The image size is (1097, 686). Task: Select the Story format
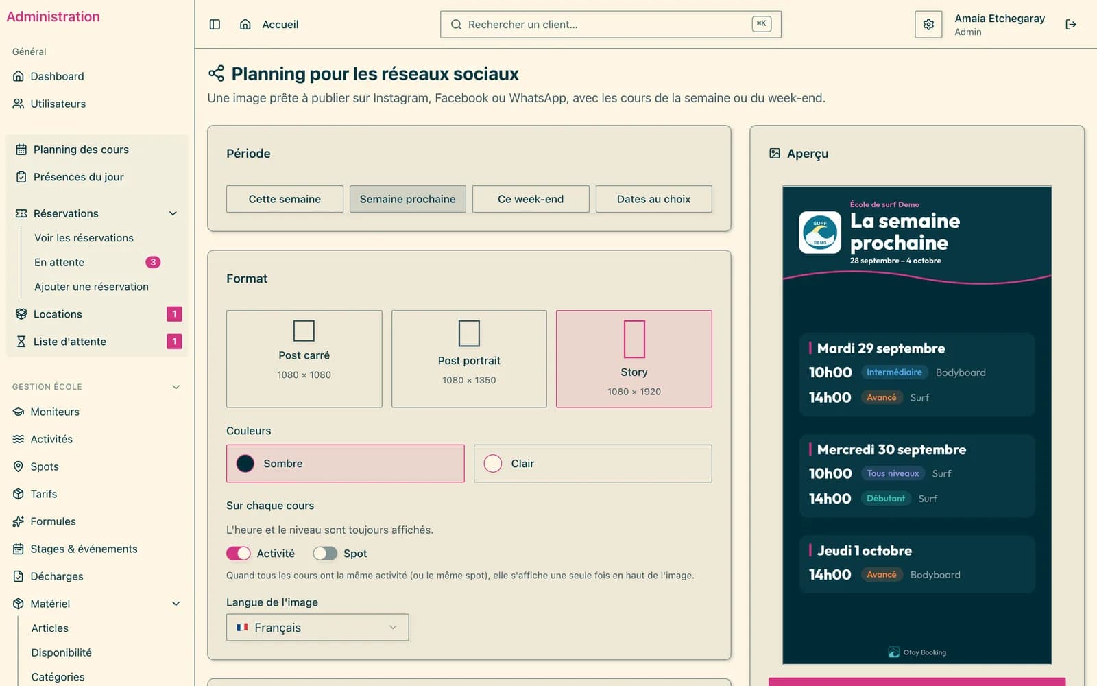click(x=634, y=359)
